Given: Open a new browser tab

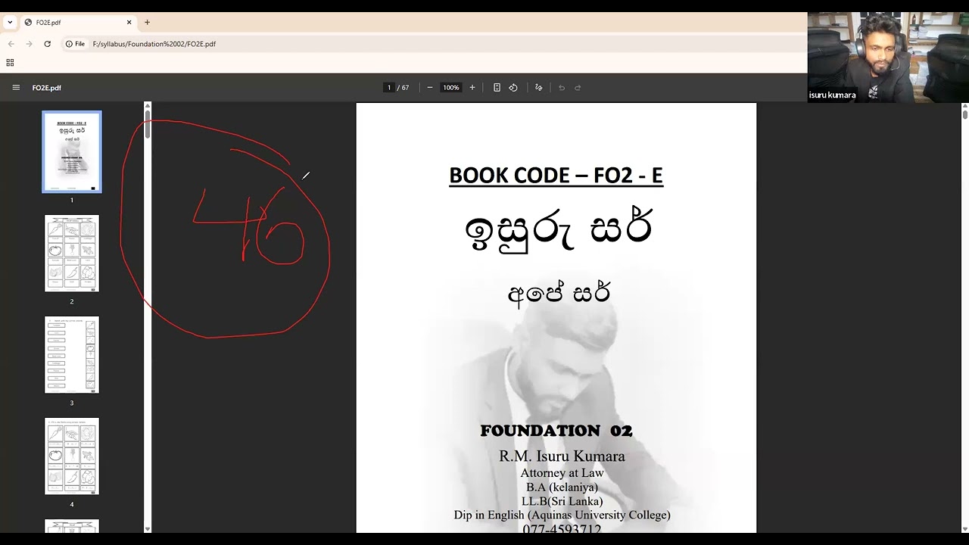Looking at the screenshot, I should click(147, 23).
